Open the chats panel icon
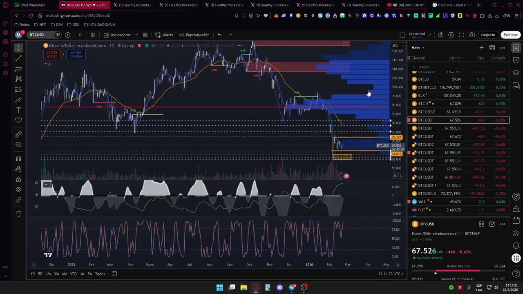This screenshot has height=294, width=523. (516, 86)
